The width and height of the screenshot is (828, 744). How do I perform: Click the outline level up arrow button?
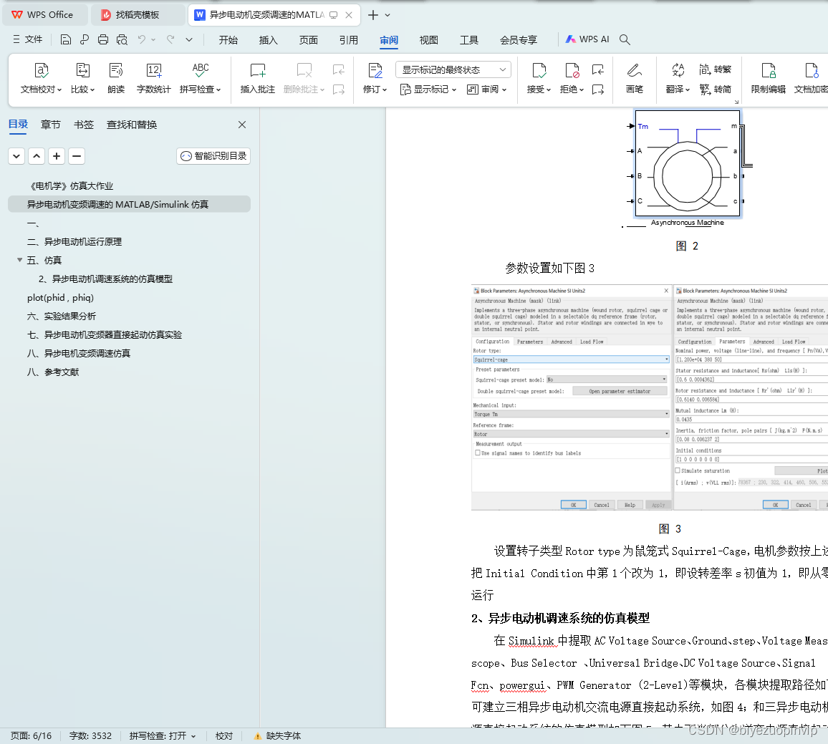pos(37,156)
